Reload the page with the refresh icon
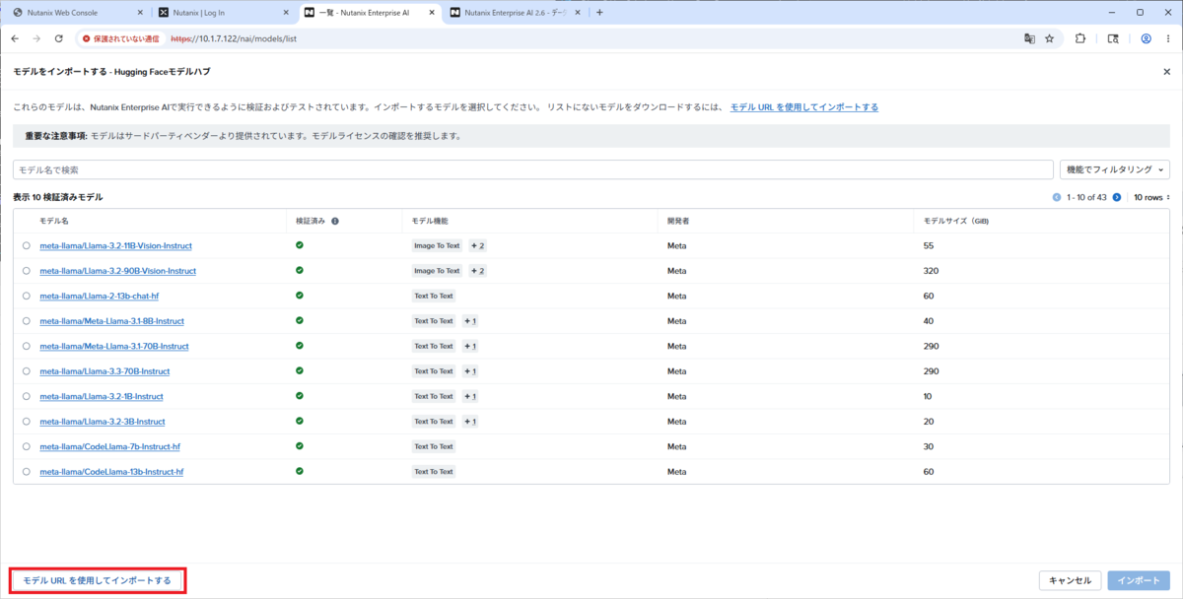1183x599 pixels. pyautogui.click(x=58, y=38)
